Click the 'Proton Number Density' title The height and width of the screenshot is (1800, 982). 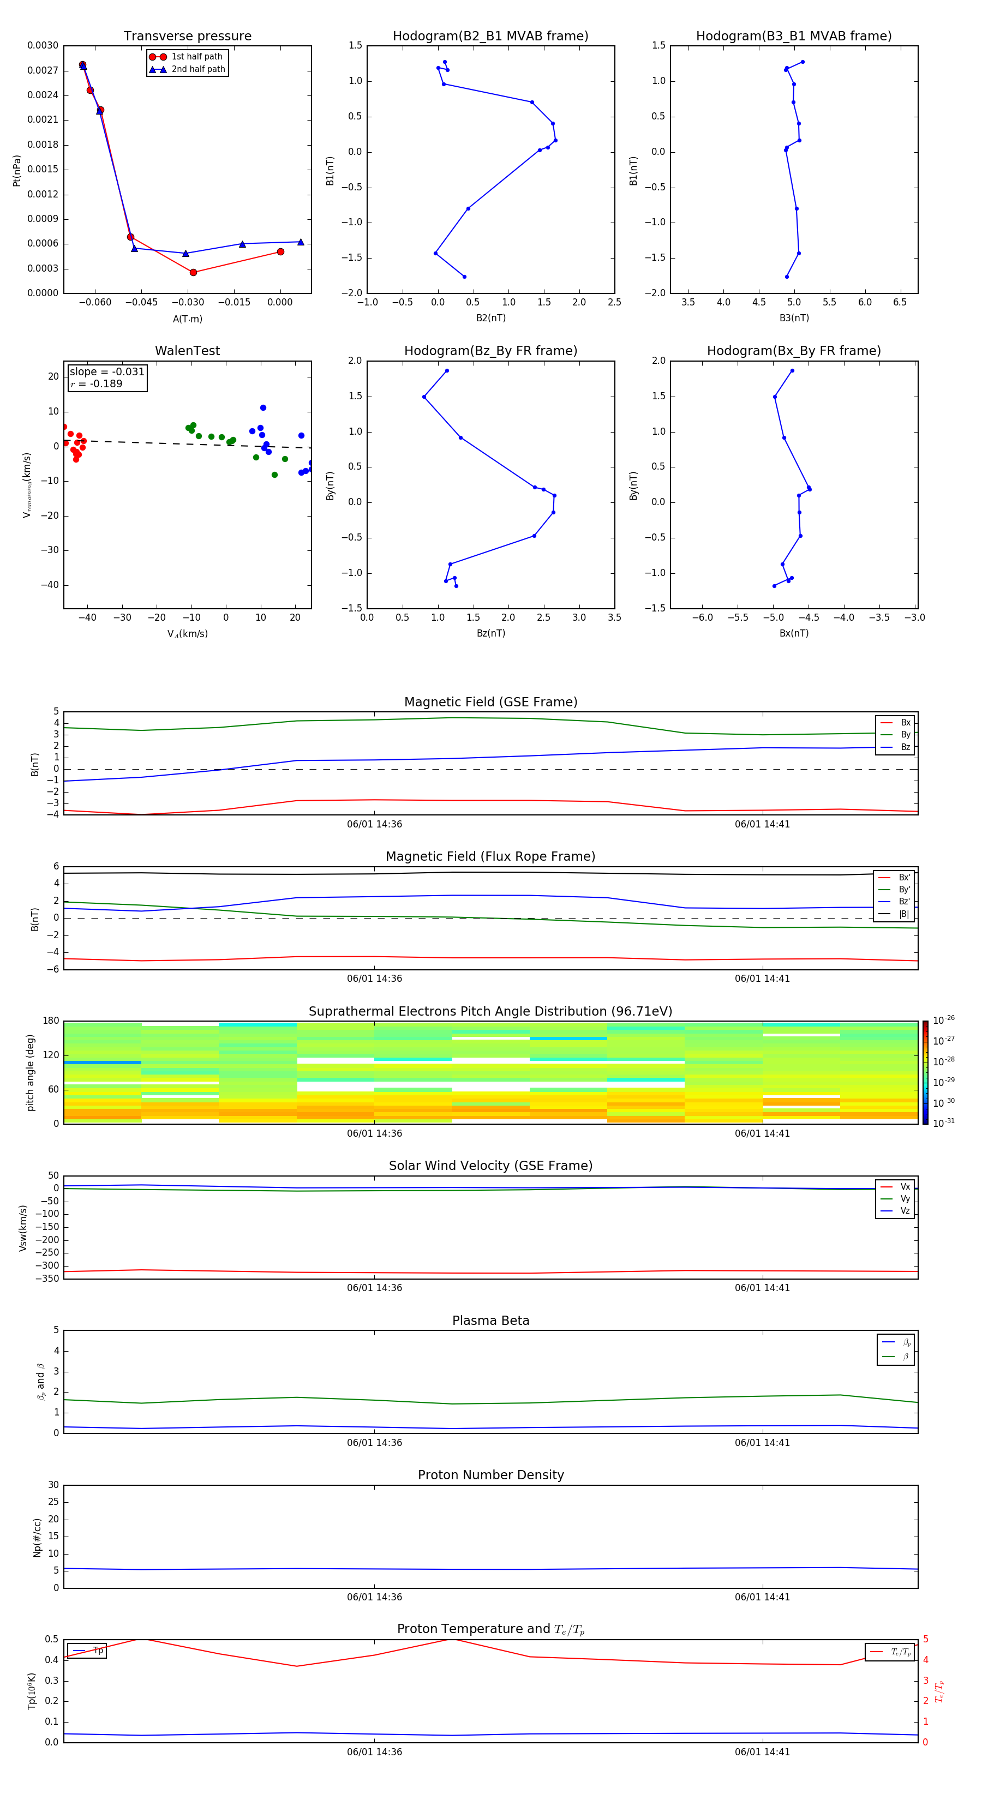[490, 1475]
